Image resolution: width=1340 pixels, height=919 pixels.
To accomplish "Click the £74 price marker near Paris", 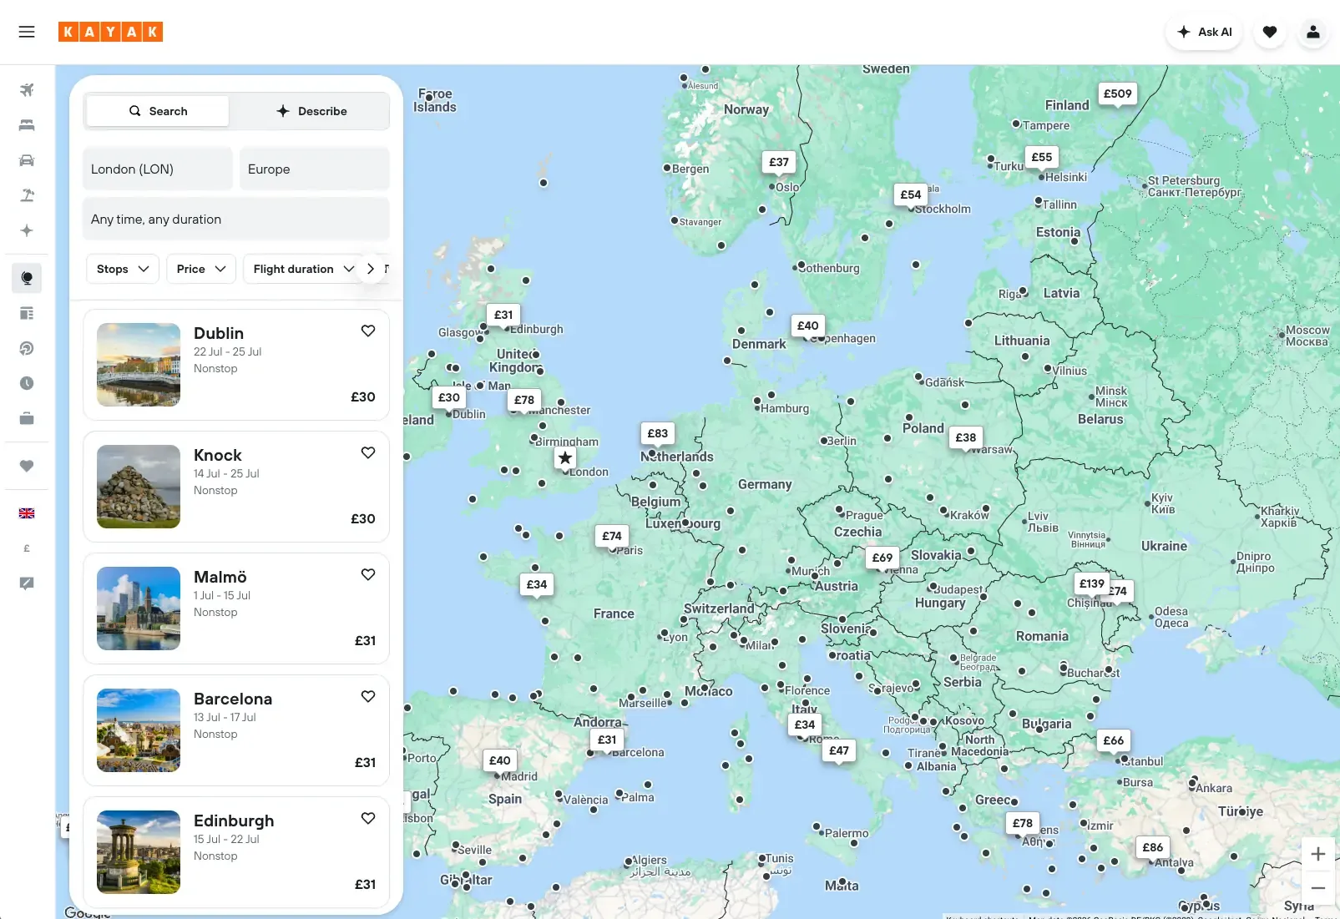I will pyautogui.click(x=612, y=536).
